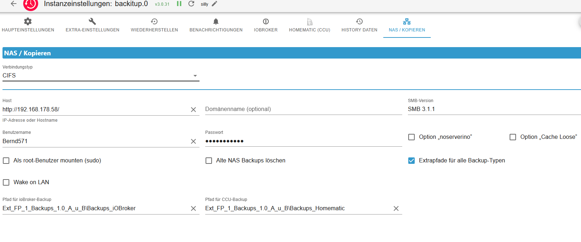Enable Alte NAS Backups löschen

209,161
